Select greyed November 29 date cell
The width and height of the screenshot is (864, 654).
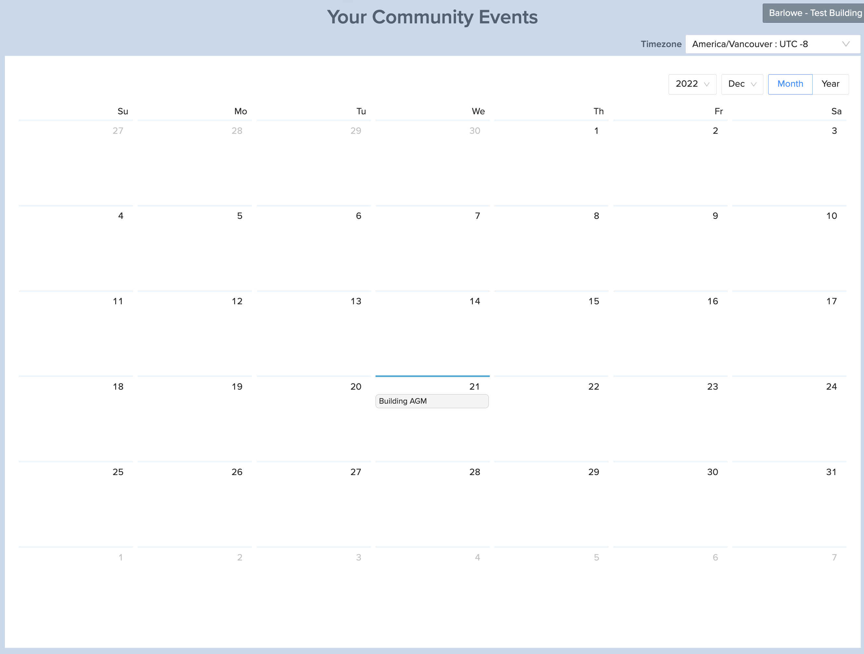tap(314, 162)
